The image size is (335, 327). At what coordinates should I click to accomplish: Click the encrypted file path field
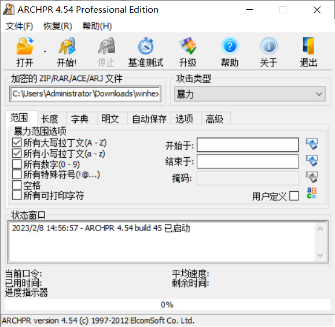(x=85, y=94)
